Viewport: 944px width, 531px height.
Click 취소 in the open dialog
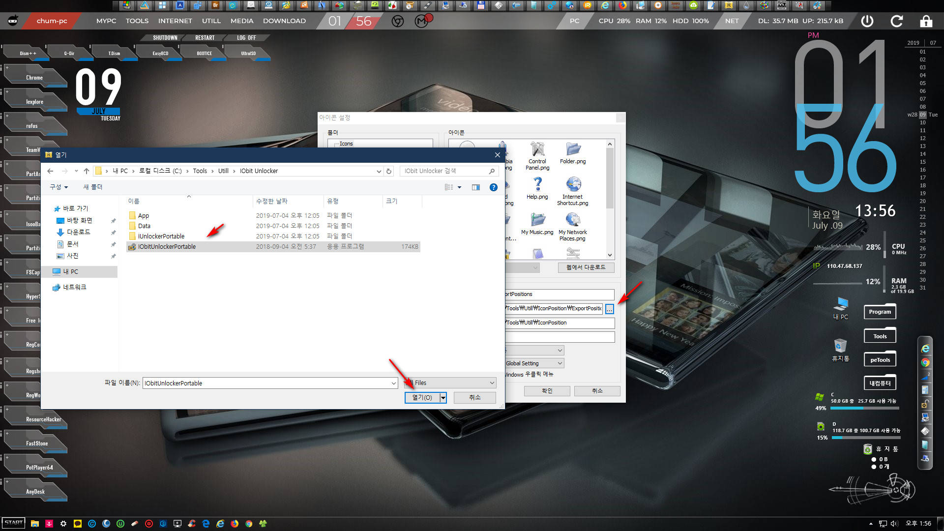475,398
